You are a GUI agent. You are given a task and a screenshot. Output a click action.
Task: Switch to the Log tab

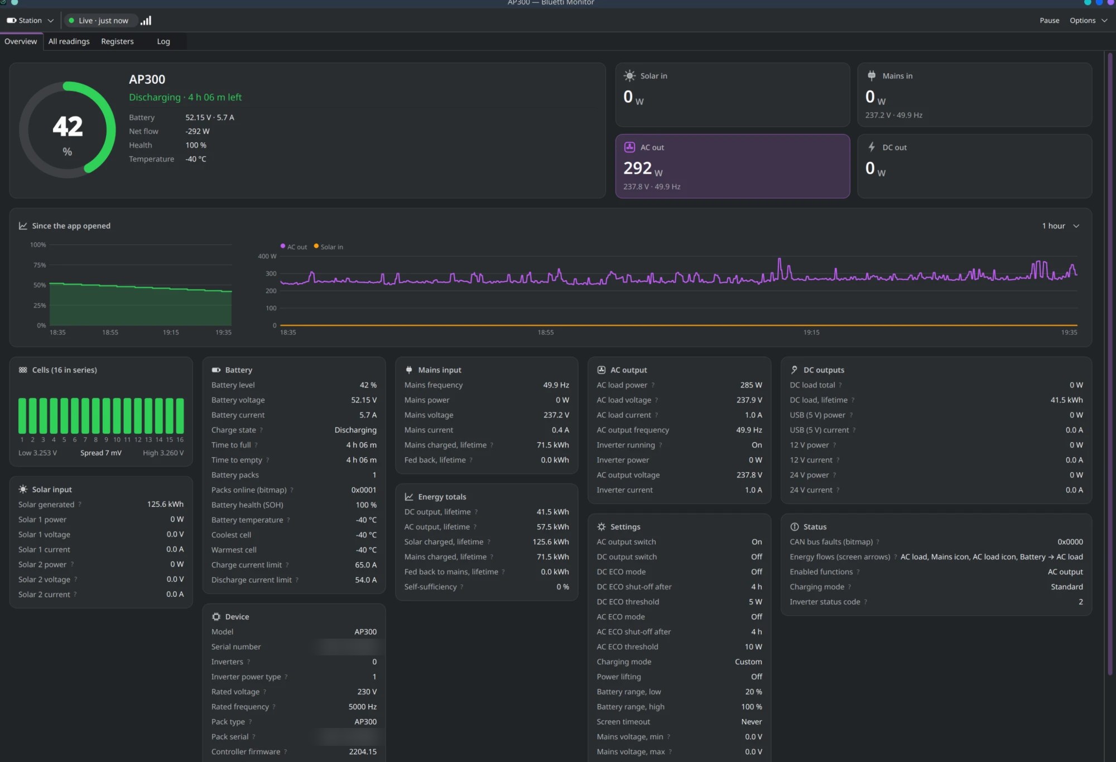(163, 41)
